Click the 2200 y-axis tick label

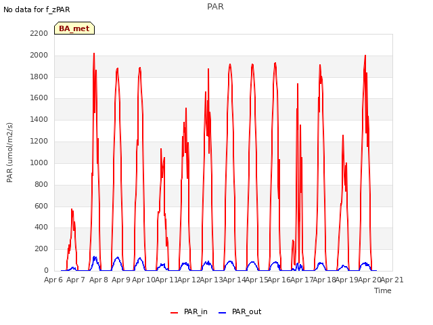point(39,33)
